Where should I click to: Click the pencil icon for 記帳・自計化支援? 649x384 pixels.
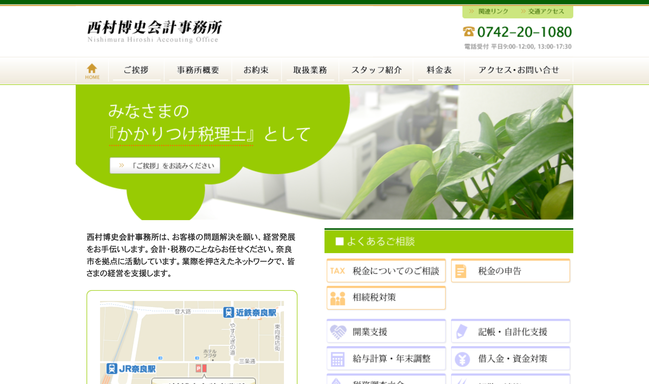click(461, 332)
